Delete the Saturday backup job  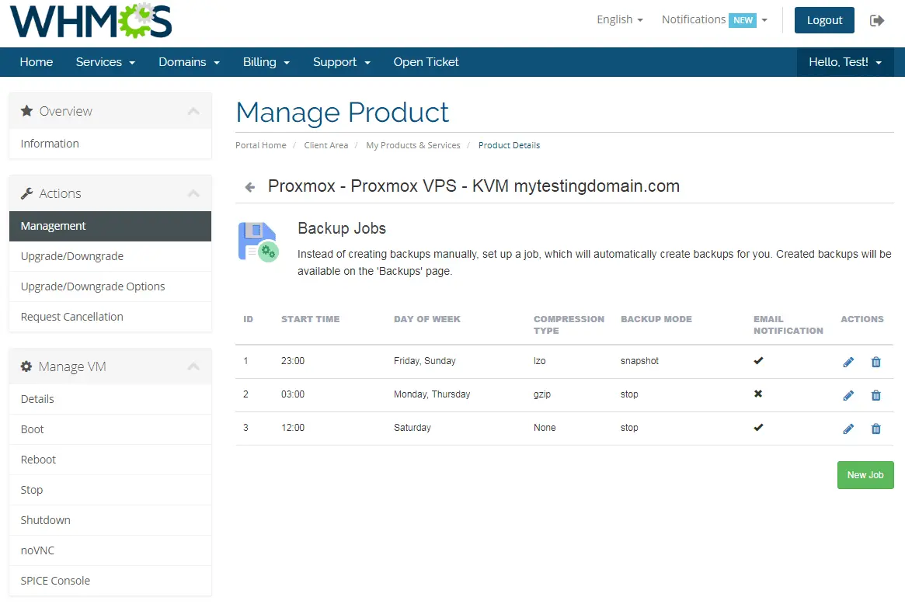875,429
